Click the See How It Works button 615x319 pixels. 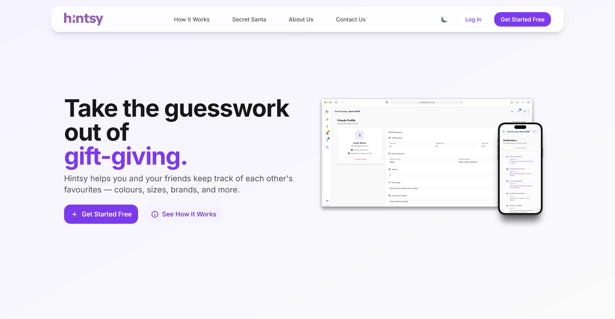point(184,214)
